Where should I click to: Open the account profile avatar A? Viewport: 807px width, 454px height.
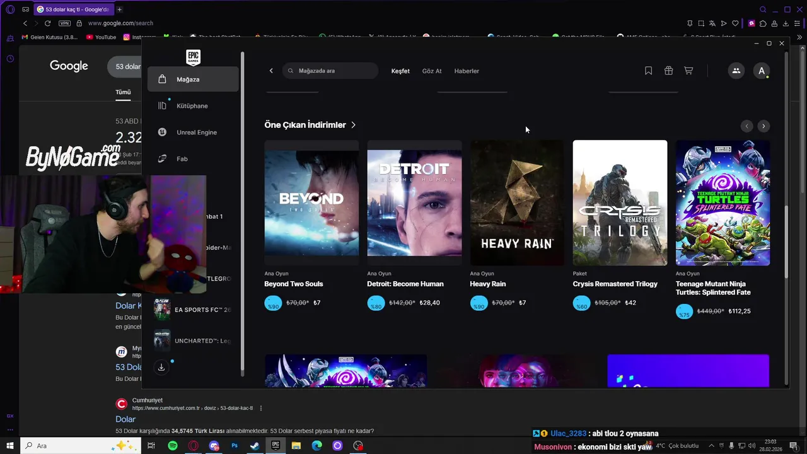pos(762,71)
